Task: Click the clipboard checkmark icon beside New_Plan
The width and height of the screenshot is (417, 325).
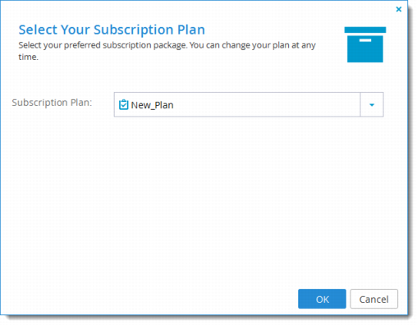Action: pyautogui.click(x=123, y=105)
